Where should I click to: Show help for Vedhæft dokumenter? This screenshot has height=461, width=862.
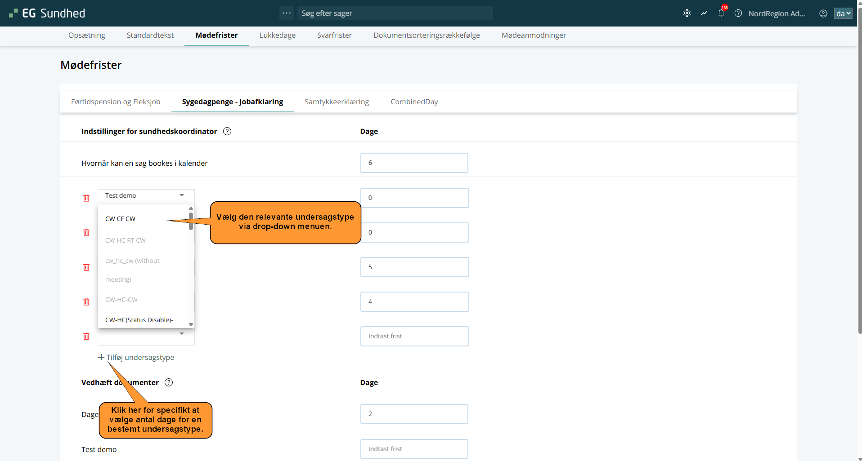(x=169, y=382)
